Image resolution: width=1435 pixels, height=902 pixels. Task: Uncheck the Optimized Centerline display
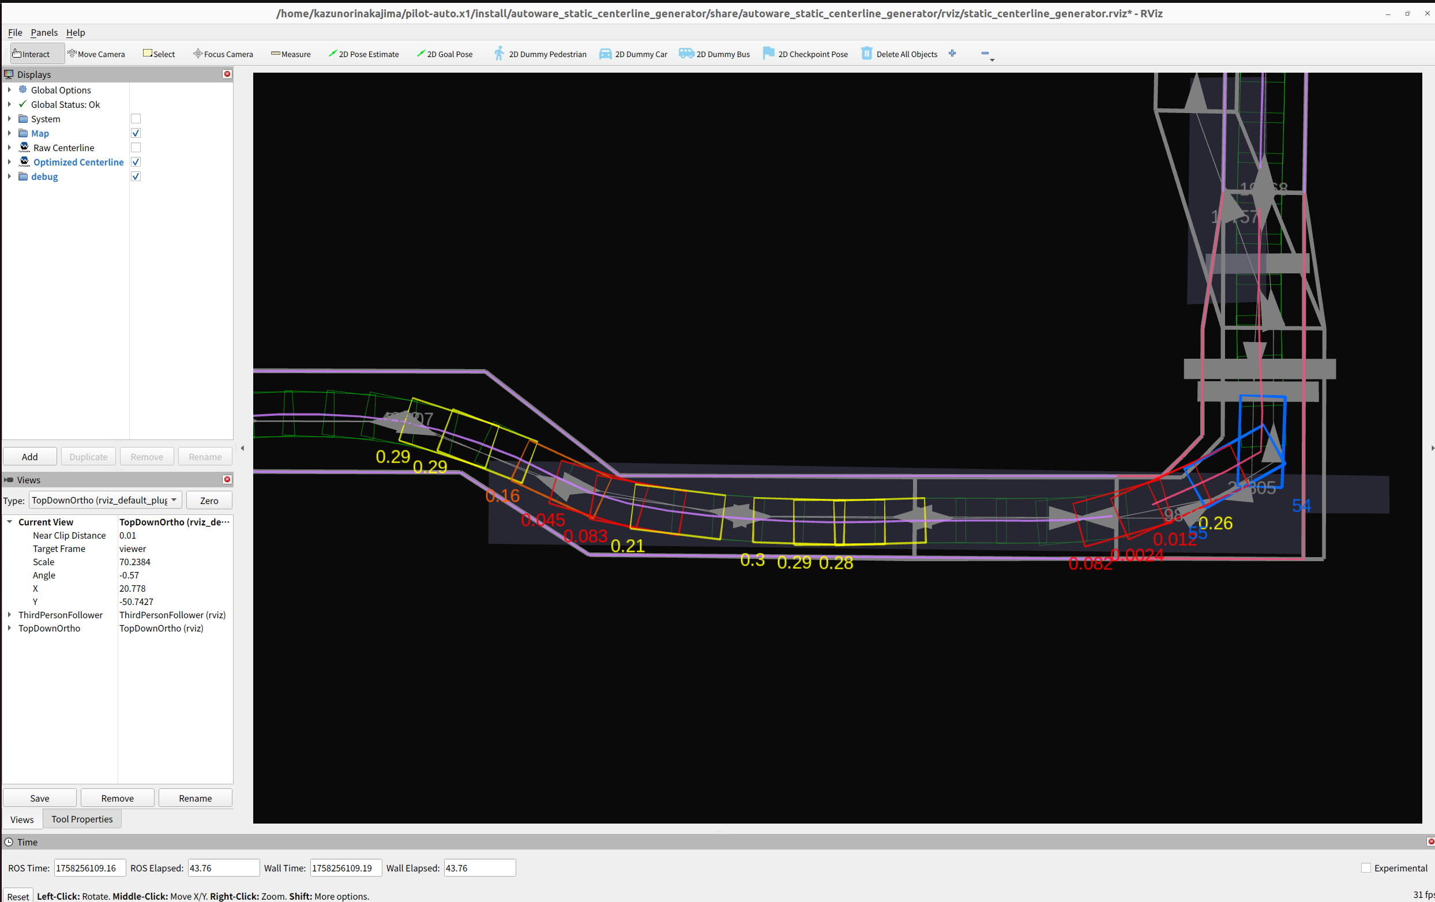136,162
